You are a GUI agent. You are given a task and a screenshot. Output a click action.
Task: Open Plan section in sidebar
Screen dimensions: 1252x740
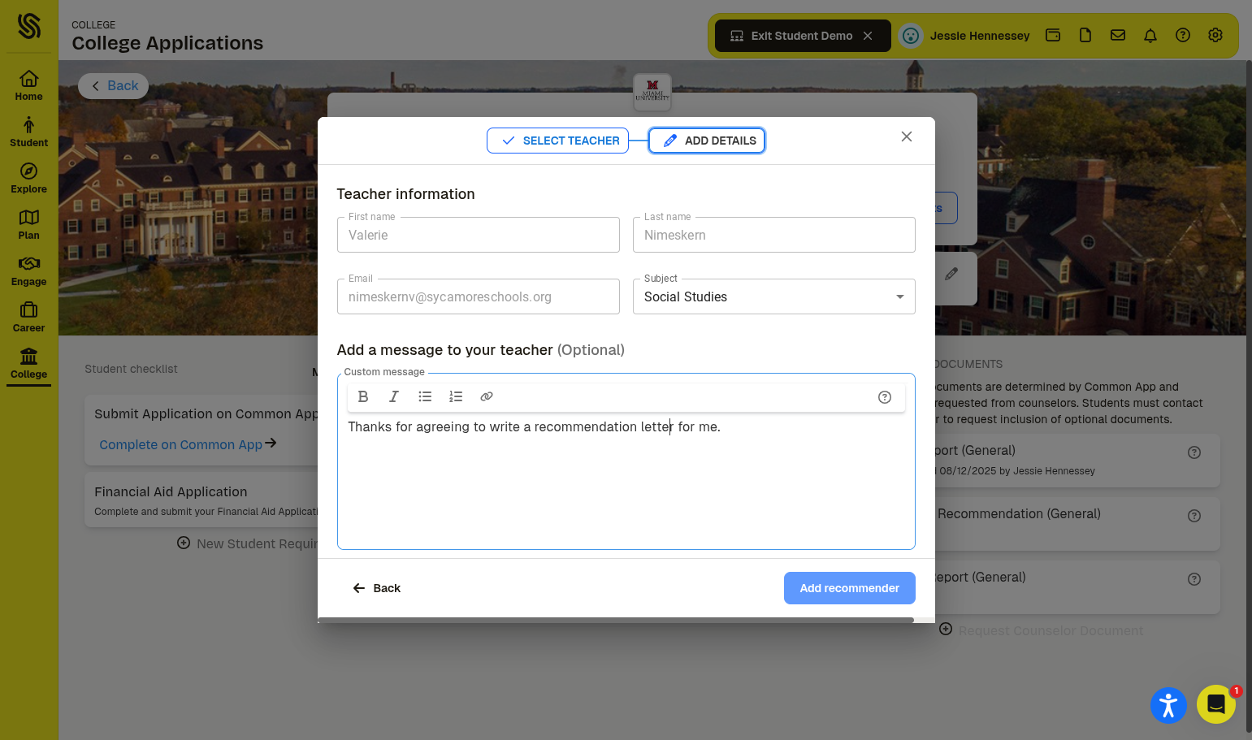click(28, 224)
